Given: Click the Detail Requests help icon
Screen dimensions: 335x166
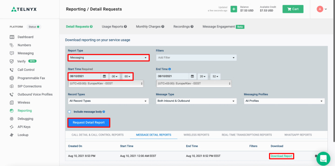Looking at the screenshot, I should click(91, 27).
